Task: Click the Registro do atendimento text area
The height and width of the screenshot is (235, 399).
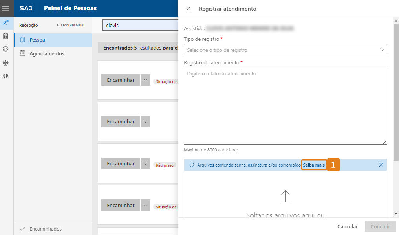Action: tap(285, 106)
